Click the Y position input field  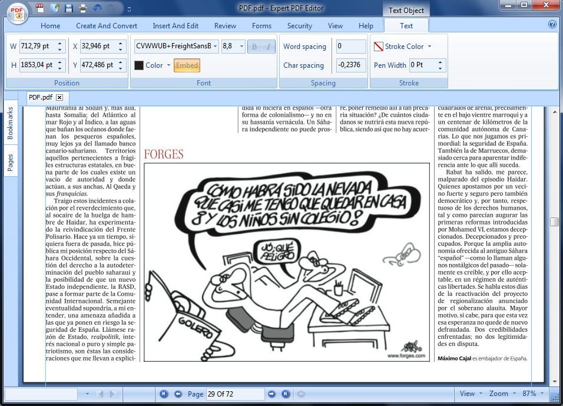pyautogui.click(x=98, y=65)
